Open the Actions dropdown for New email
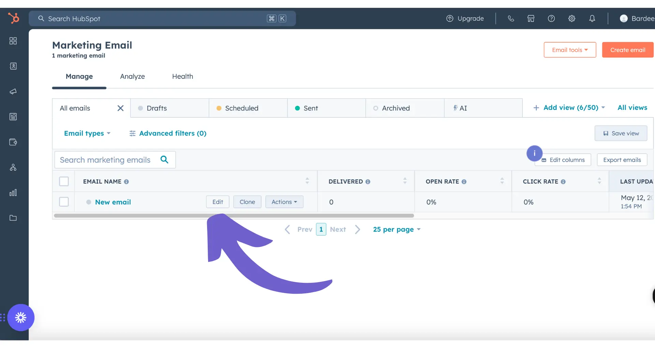Viewport: 655px width, 348px height. pyautogui.click(x=284, y=202)
